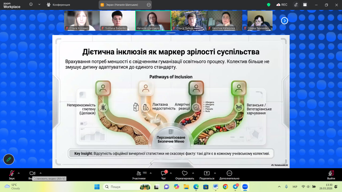Expand video options arrow next to camera

click(41, 173)
